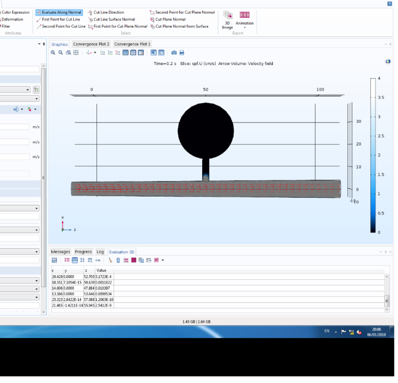The image size is (398, 383).
Task: Expand the table toolbar export dropdown arrow
Action: [x=163, y=260]
